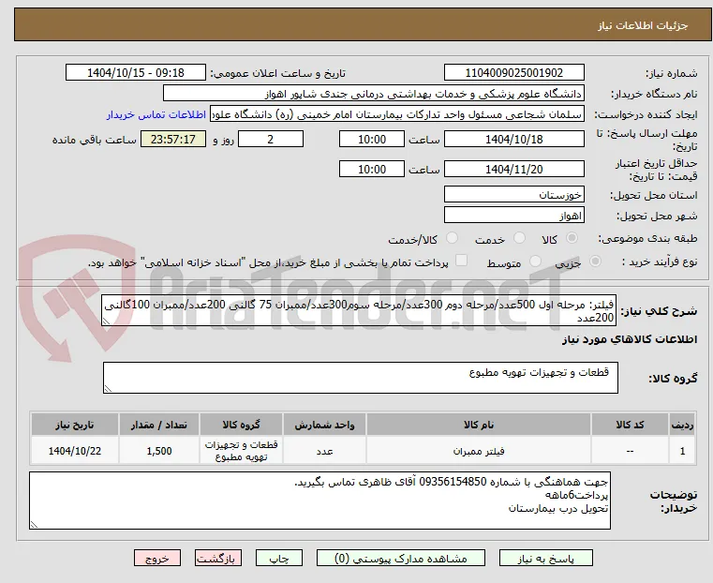713x583 pixels.
Task: Click the delivery city field 'اهواز'
Action: [513, 215]
